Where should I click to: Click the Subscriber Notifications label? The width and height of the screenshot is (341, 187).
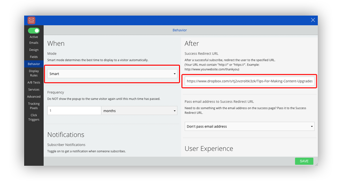[66, 144]
